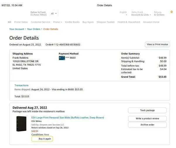Select the Prime Video nav item
This screenshot has width=176, height=148.
tap(21, 22)
